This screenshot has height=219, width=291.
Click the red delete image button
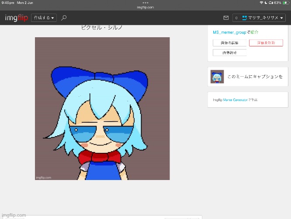click(x=266, y=43)
